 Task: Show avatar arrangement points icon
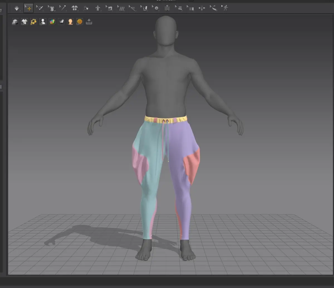pyautogui.click(x=98, y=8)
